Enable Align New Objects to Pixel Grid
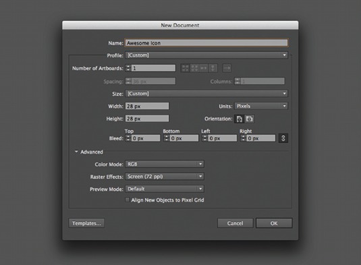The image size is (361, 265). 127,200
